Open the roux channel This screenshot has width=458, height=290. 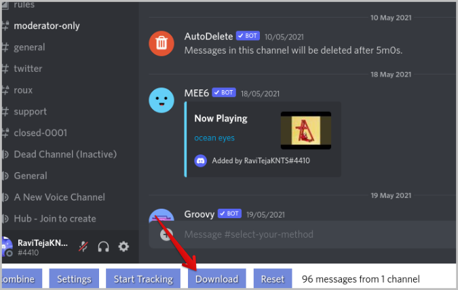click(23, 90)
